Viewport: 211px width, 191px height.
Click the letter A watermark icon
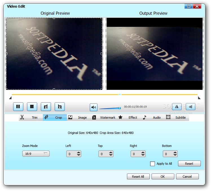(94, 118)
